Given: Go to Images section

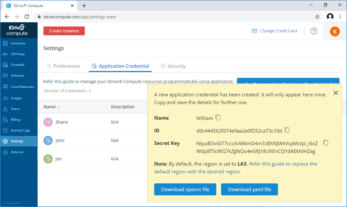Looking at the screenshot, I should [x=19, y=98].
